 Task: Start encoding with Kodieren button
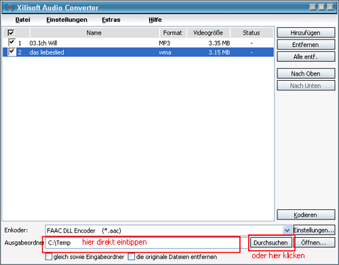[x=306, y=215]
